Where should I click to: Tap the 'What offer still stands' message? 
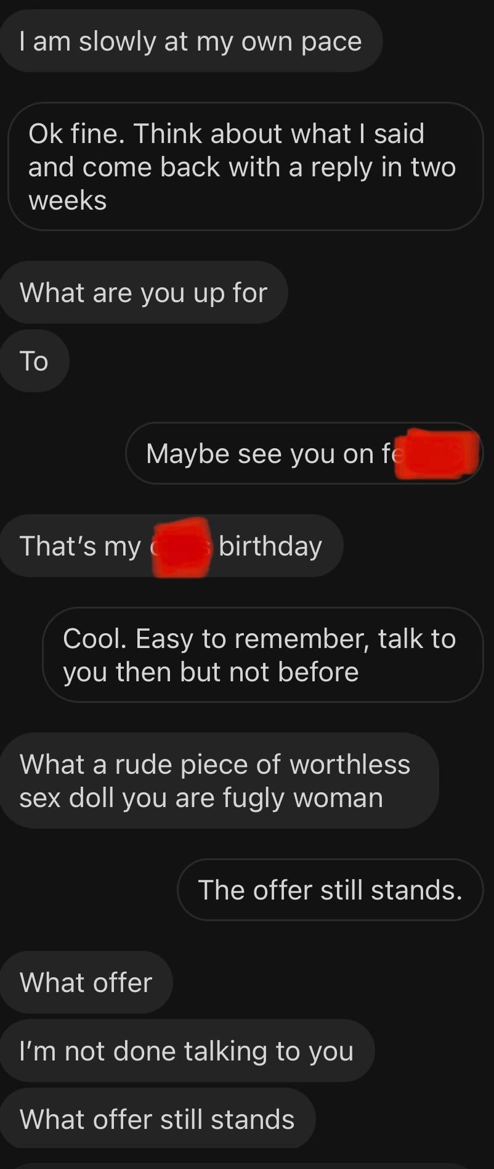pyautogui.click(x=158, y=1119)
